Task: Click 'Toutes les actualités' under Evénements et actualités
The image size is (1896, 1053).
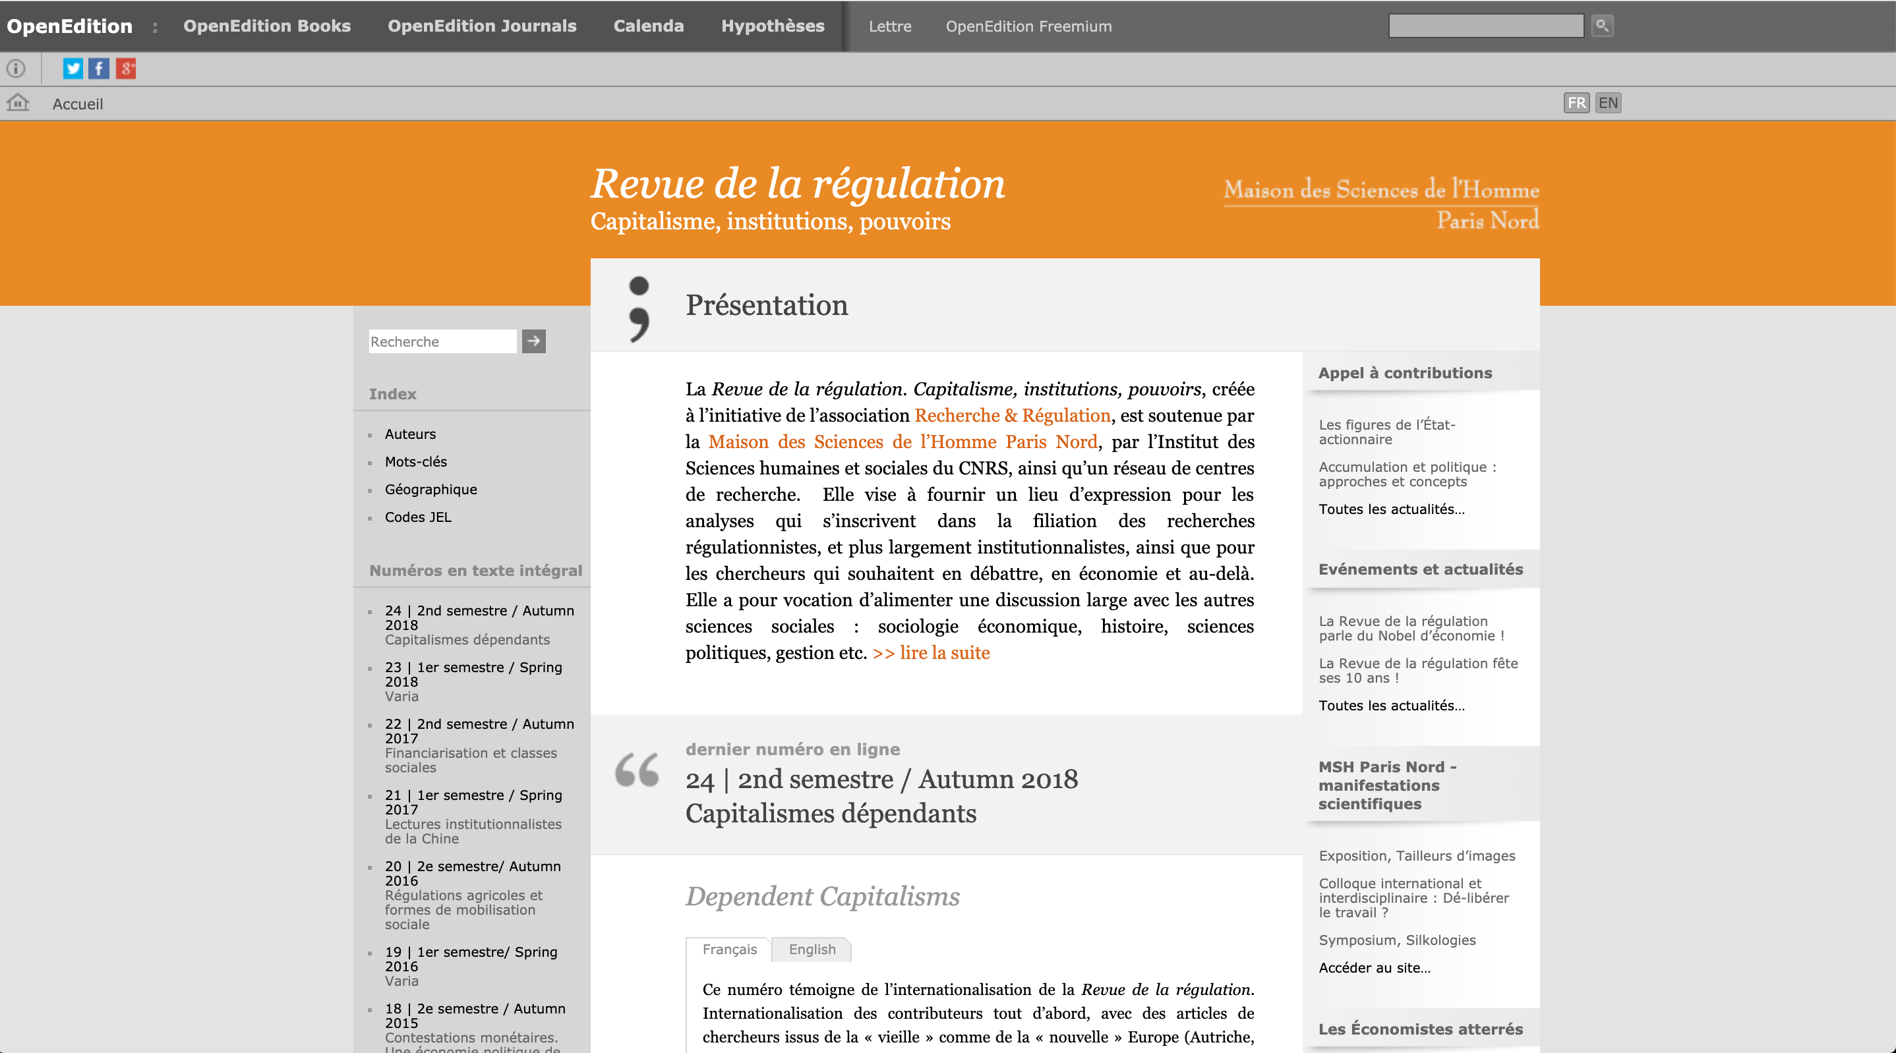Action: [1391, 706]
